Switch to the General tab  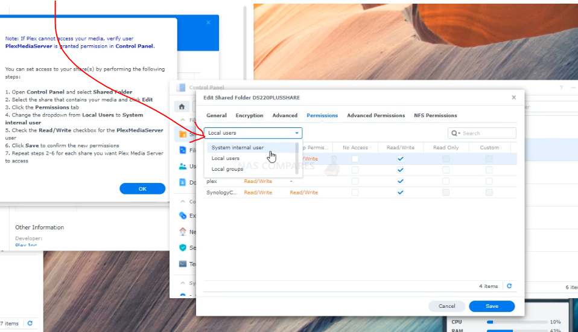[x=217, y=115]
